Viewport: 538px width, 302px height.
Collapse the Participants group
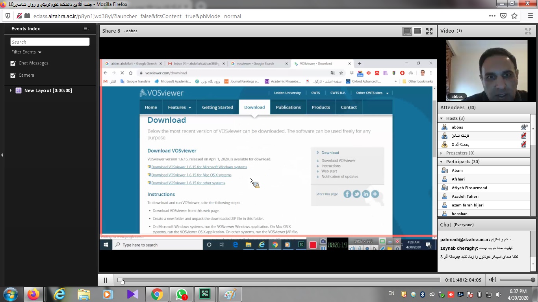coord(441,162)
